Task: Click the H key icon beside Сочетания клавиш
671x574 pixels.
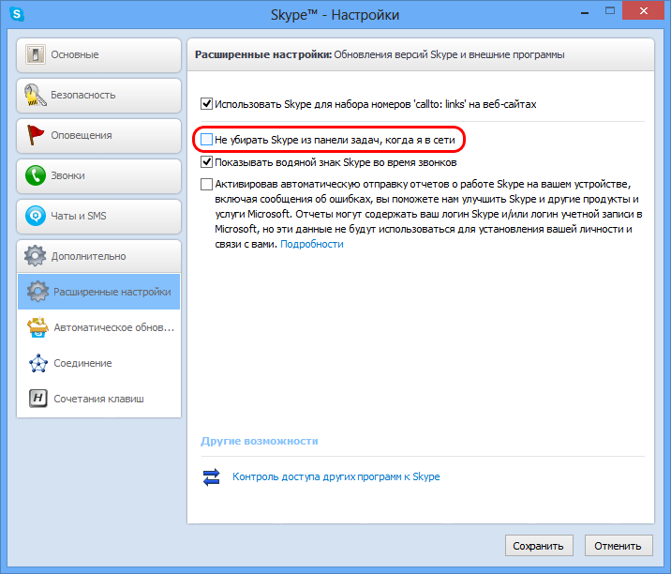Action: [38, 399]
